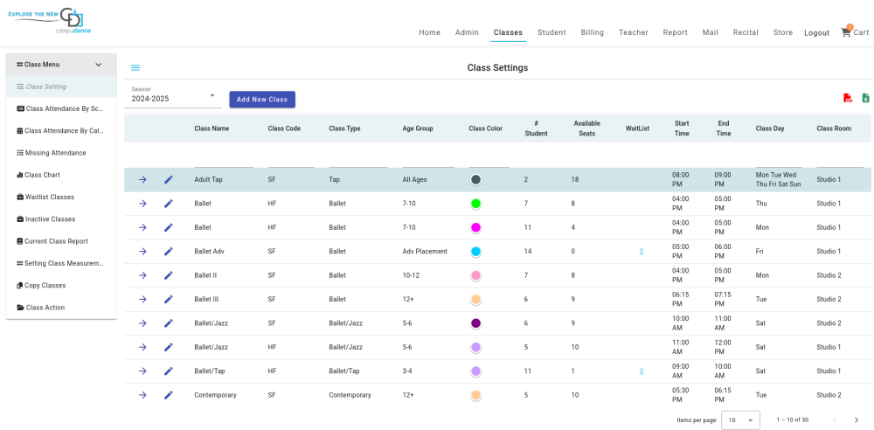This screenshot has width=874, height=430.
Task: Click the Class Name filter field
Action: 224,160
